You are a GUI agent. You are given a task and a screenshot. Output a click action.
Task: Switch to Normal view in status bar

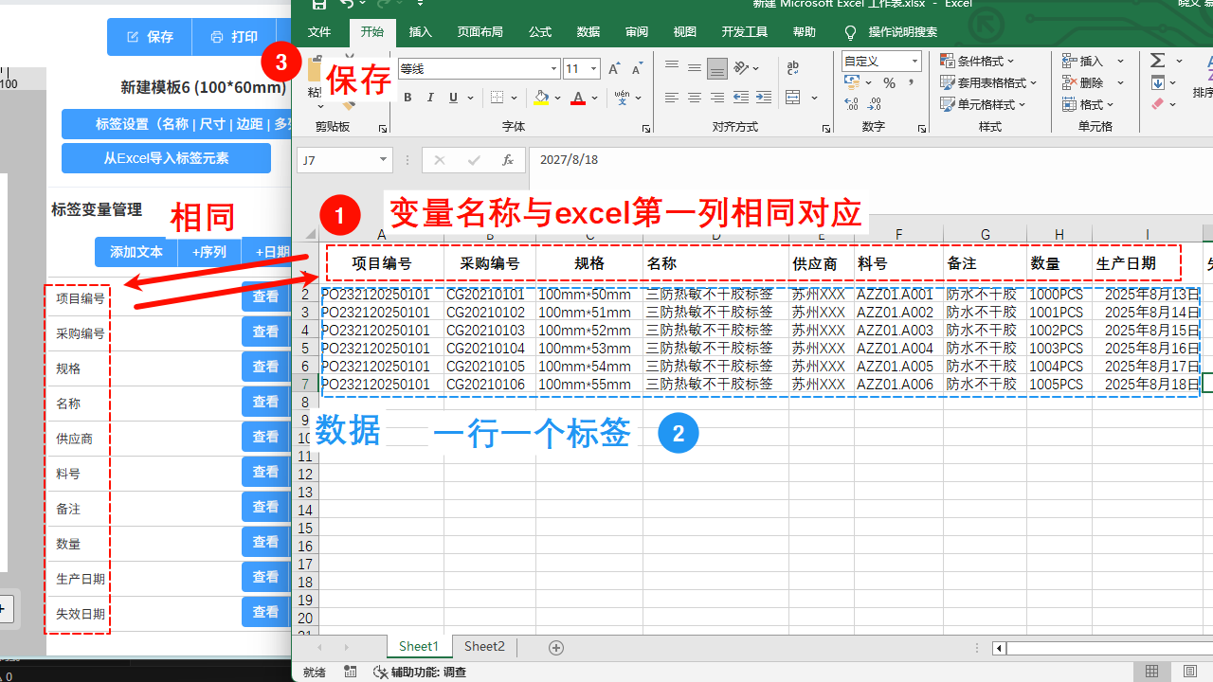click(1152, 672)
